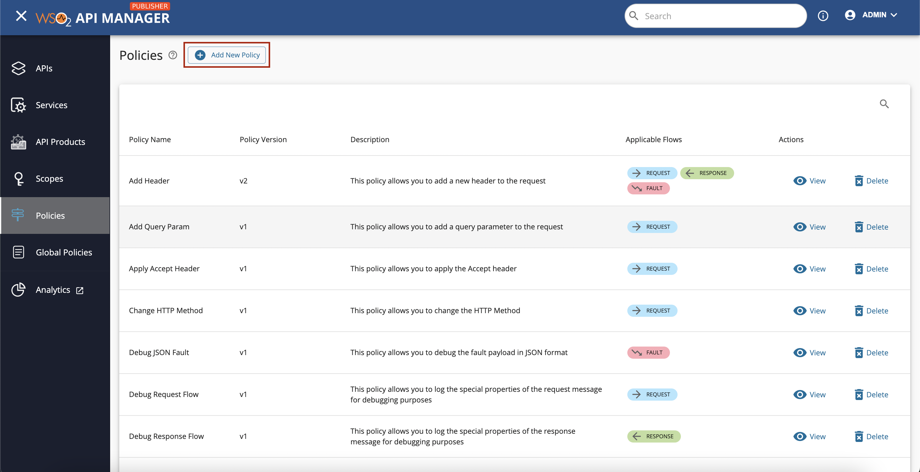Delete the Debug Request Flow policy
Image resolution: width=920 pixels, height=472 pixels.
click(871, 394)
